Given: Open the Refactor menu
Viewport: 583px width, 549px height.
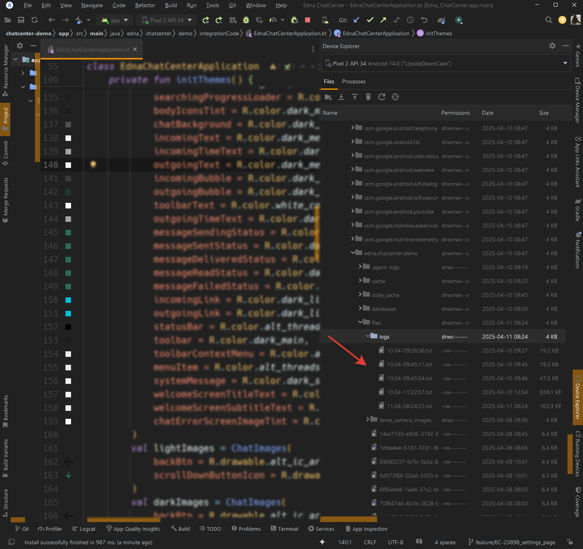Looking at the screenshot, I should pos(145,5).
